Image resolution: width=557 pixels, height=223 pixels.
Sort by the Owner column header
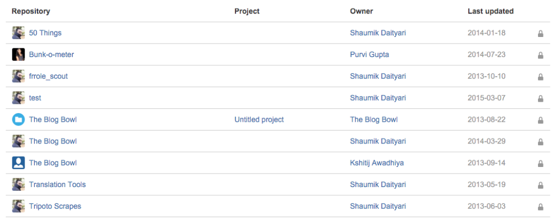[x=362, y=11]
